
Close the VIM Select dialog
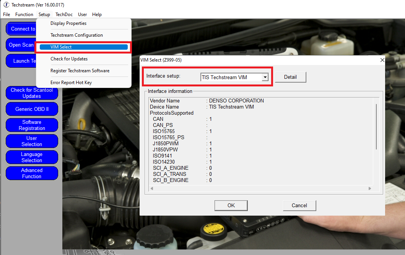[382, 60]
